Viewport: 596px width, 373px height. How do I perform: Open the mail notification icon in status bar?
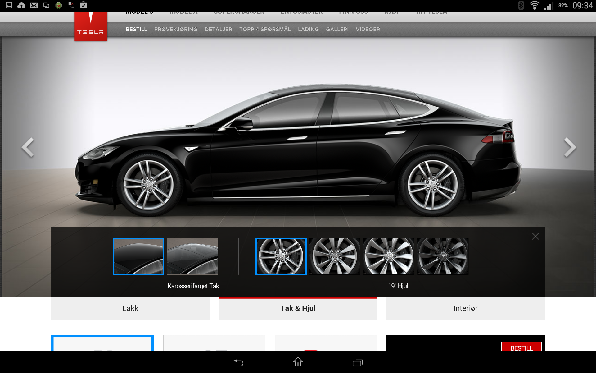[34, 5]
